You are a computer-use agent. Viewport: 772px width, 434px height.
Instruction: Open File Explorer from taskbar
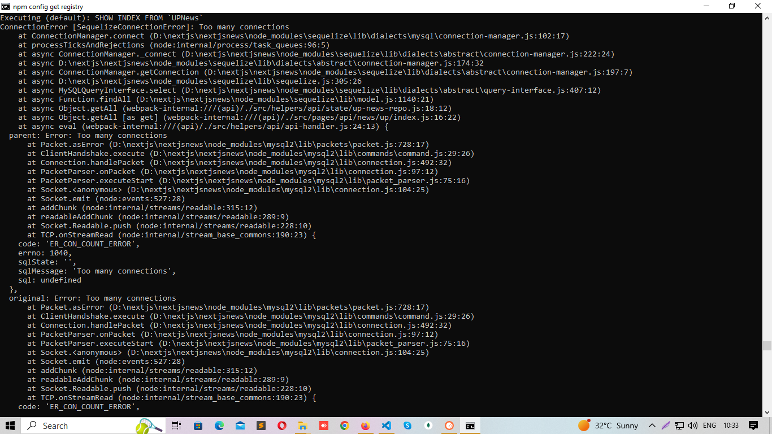coord(302,426)
